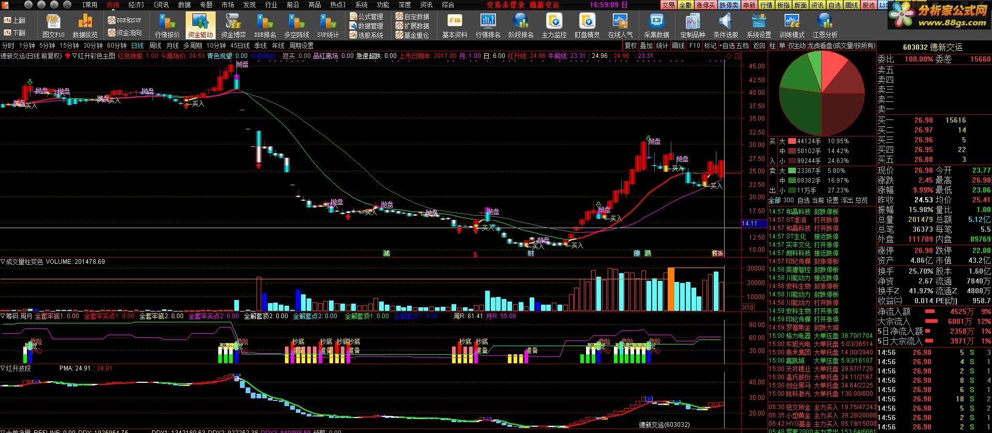
Task: Click the 跌停卖 button
Action: pos(729,5)
